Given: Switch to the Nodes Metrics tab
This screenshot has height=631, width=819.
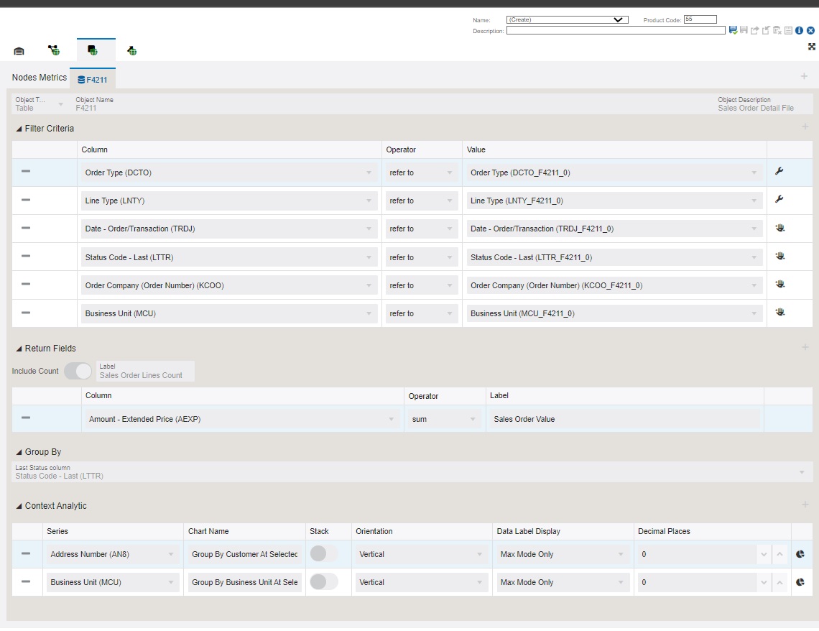Looking at the screenshot, I should 40,78.
